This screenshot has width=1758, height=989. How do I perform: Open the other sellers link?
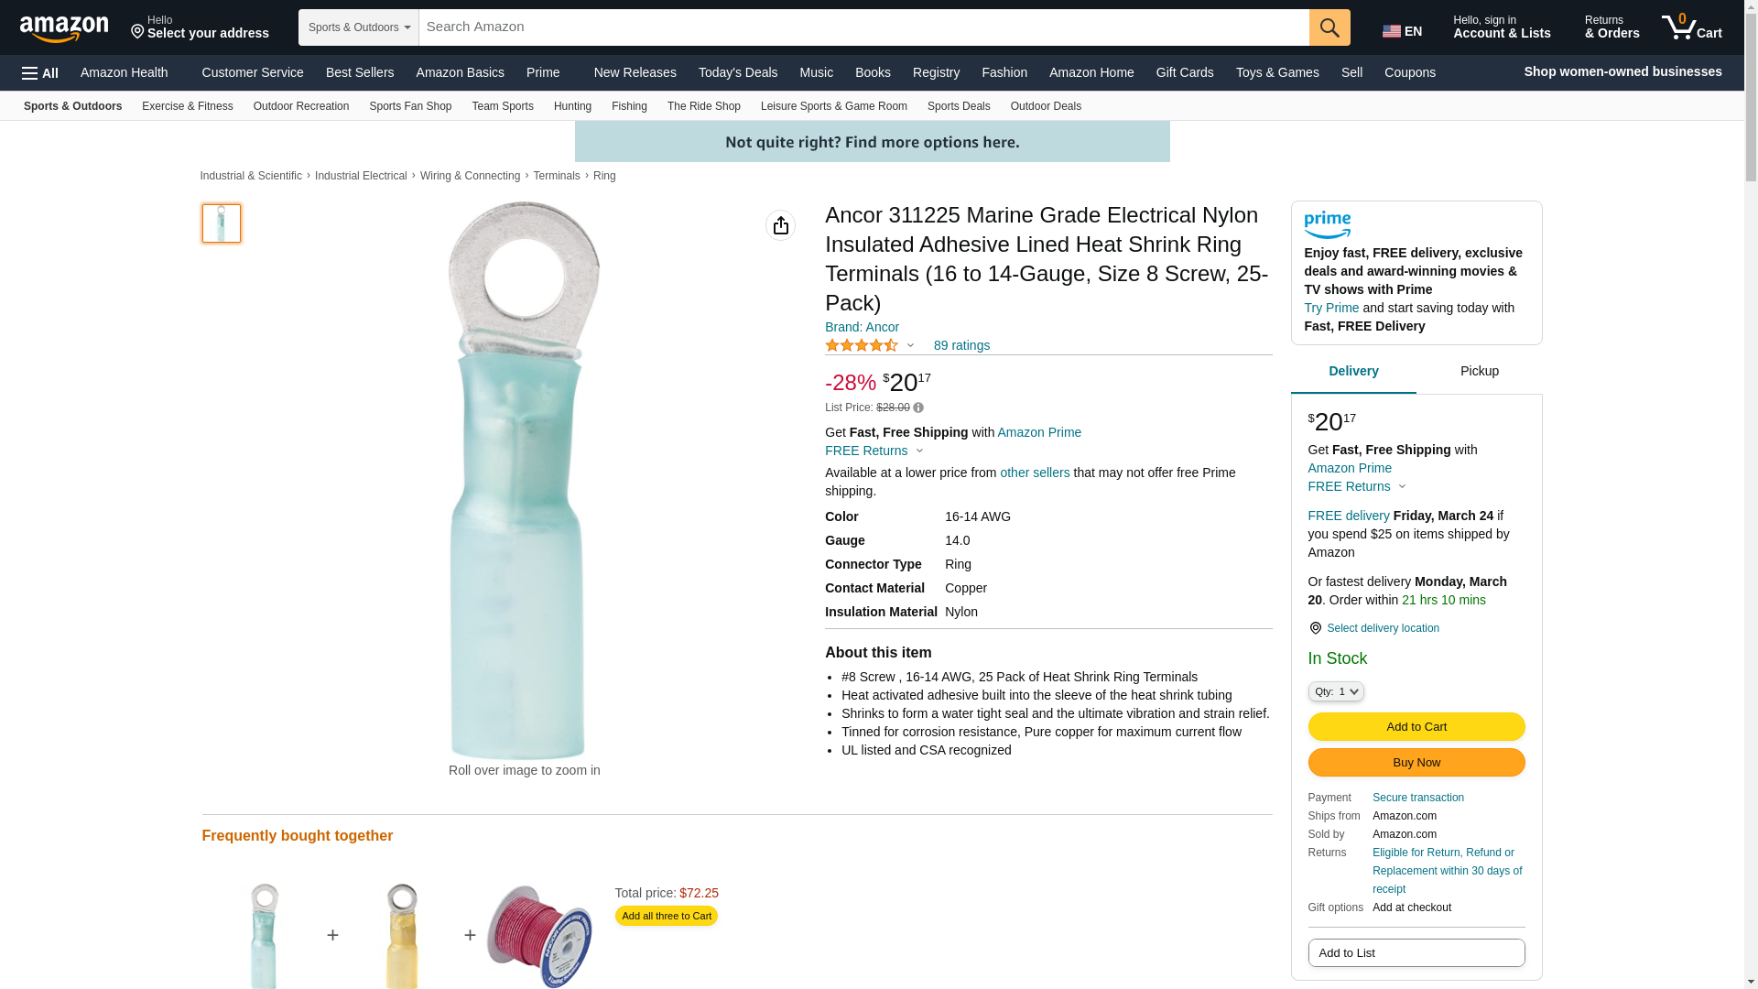[x=1035, y=473]
